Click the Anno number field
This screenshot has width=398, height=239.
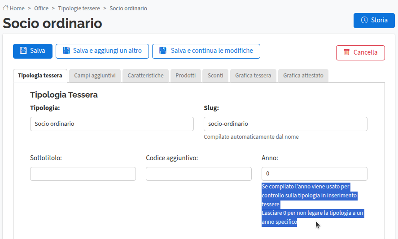[314, 174]
